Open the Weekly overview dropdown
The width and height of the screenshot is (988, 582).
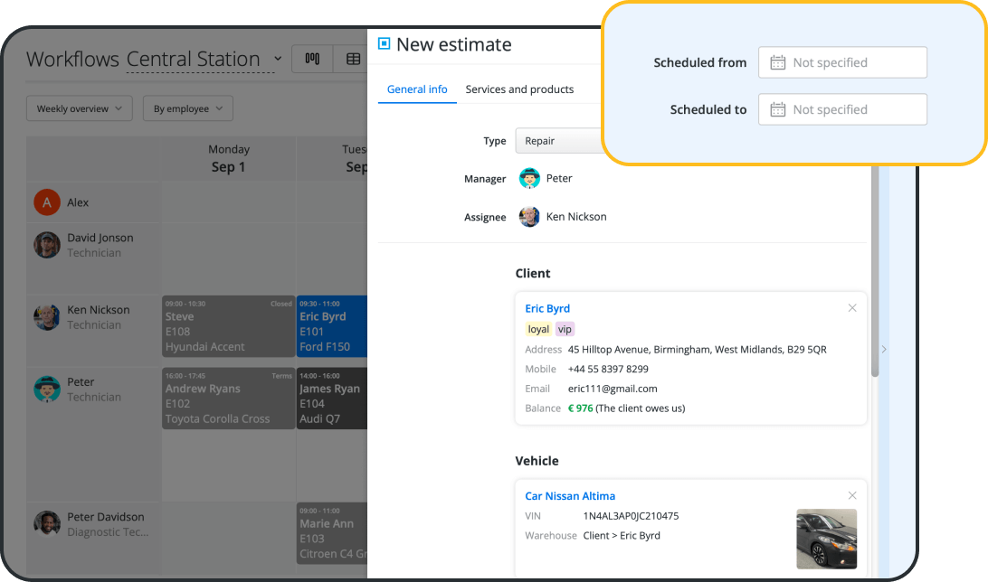(80, 108)
